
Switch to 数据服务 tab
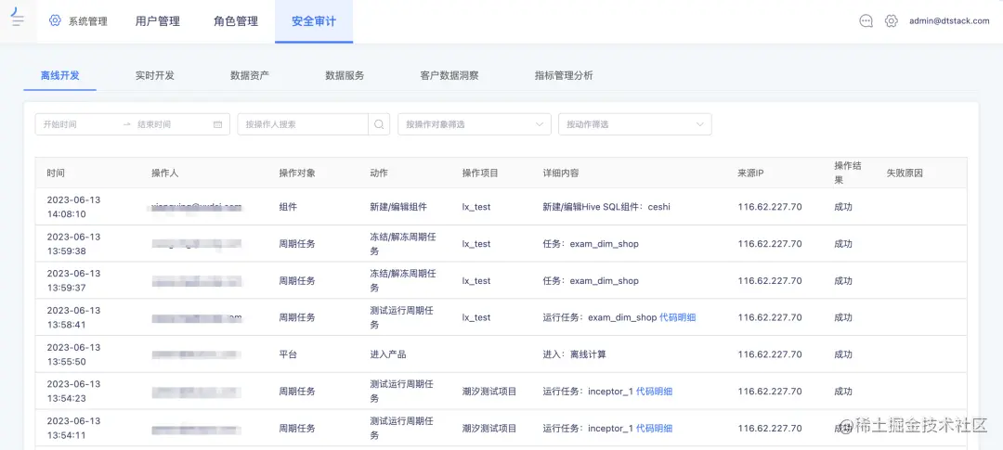[345, 75]
